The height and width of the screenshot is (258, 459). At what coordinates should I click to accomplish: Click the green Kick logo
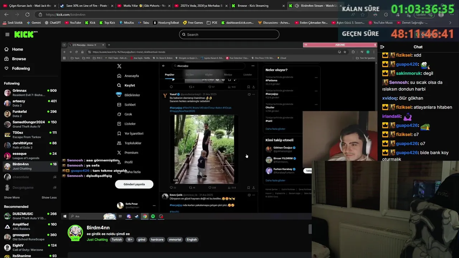pos(26,34)
